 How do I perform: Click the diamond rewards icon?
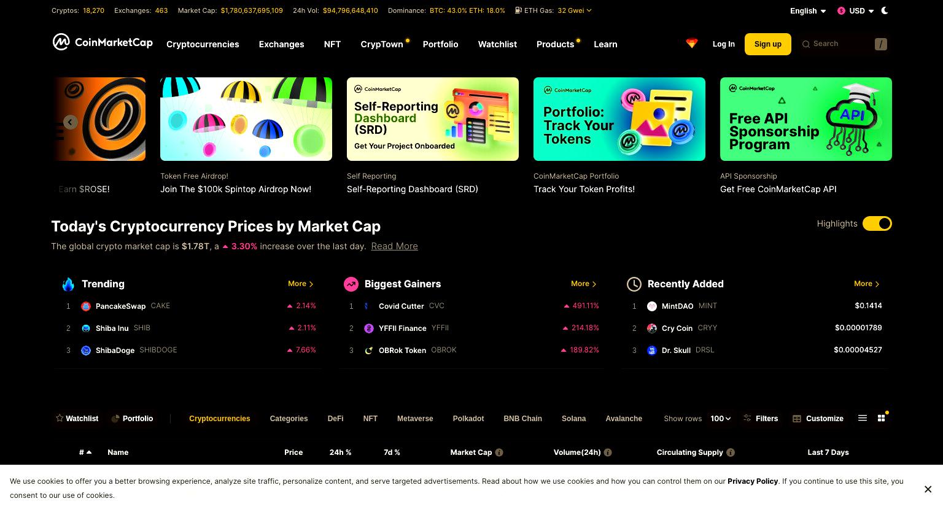(692, 44)
